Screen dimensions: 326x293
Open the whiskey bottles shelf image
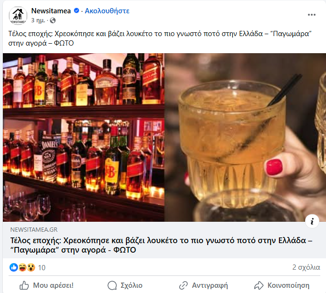[x=84, y=137]
